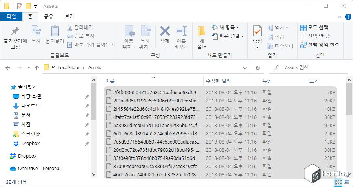Refresh the Assets folder
353x187 pixels.
258,68
